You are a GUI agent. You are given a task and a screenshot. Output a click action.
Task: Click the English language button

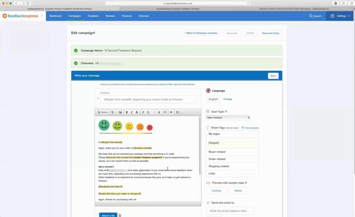(213, 99)
